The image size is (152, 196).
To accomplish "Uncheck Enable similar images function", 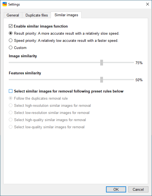I will [11, 26].
